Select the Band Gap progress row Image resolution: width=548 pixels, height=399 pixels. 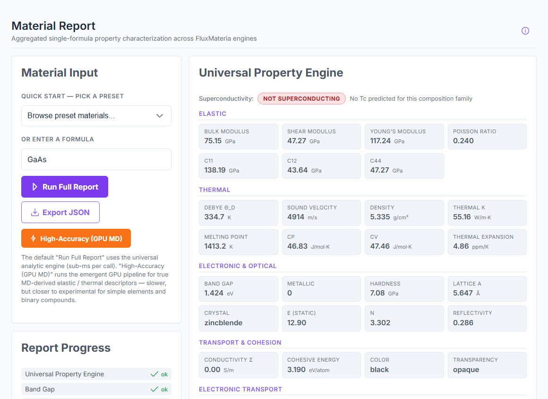point(96,389)
